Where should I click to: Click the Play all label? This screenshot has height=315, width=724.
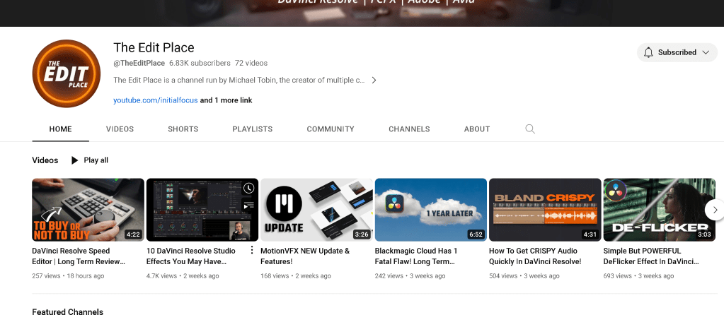click(96, 160)
